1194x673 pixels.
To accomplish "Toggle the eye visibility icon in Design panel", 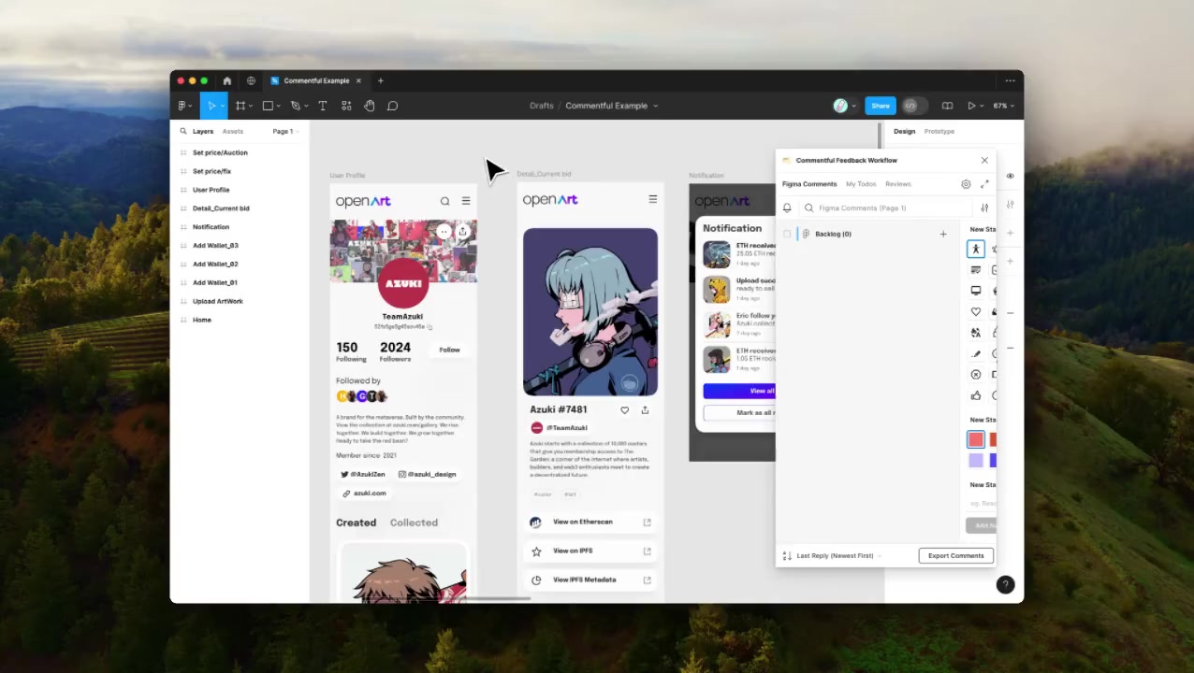I will point(1010,176).
